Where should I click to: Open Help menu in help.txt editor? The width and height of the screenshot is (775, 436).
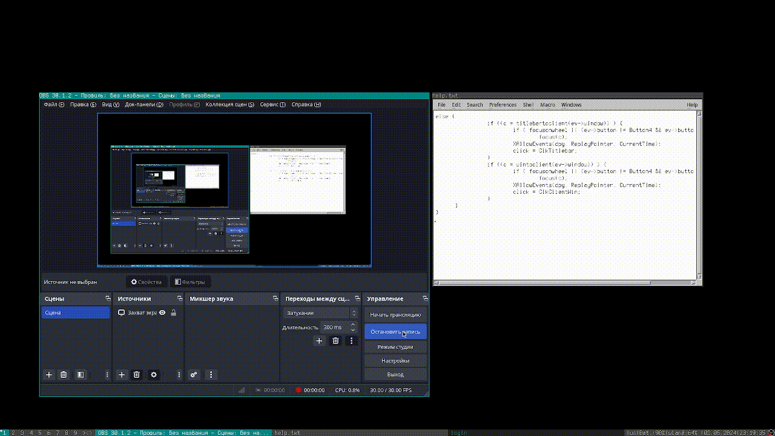pyautogui.click(x=691, y=105)
